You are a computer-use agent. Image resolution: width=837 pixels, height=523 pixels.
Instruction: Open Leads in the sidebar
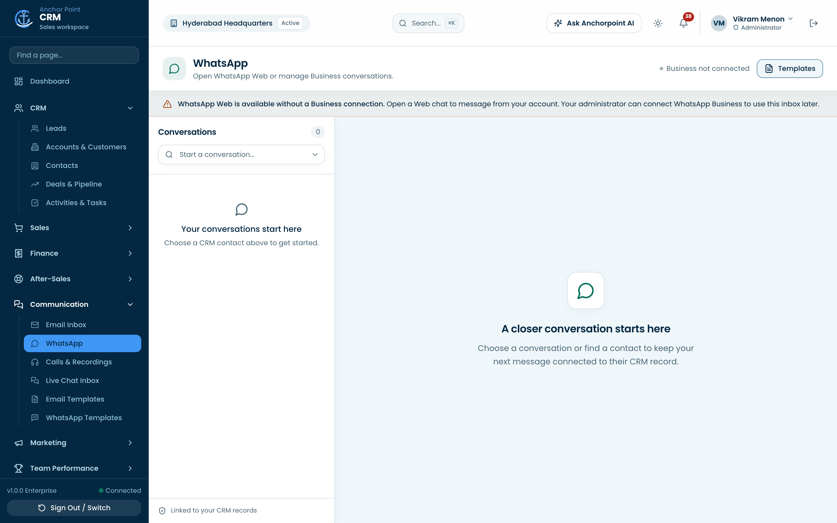(x=82, y=128)
